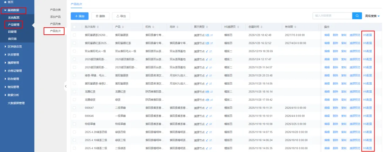Check the 000647 row checkbox
The height and width of the screenshot is (152, 383).
tap(74, 108)
